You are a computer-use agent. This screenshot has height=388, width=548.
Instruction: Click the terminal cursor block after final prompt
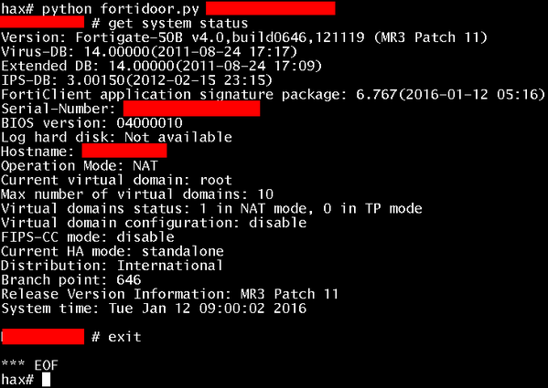pyautogui.click(x=46, y=379)
